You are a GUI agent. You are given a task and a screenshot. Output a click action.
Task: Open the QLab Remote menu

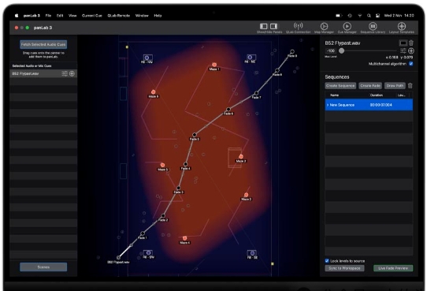(x=118, y=16)
